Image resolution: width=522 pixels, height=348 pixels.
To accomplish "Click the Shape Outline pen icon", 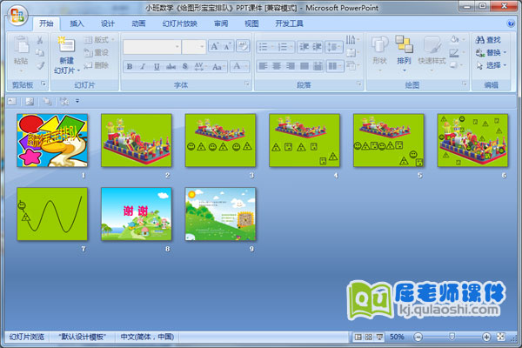I will [456, 52].
